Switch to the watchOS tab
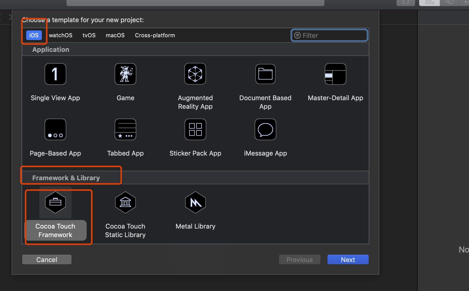This screenshot has height=291, width=469. pyautogui.click(x=61, y=35)
